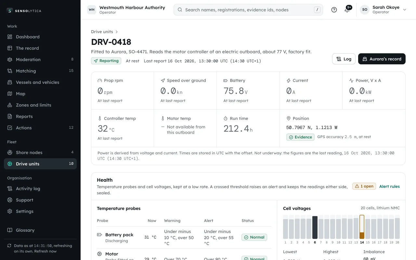
Task: Click the Controller temp thermometer icon
Action: coord(100,119)
